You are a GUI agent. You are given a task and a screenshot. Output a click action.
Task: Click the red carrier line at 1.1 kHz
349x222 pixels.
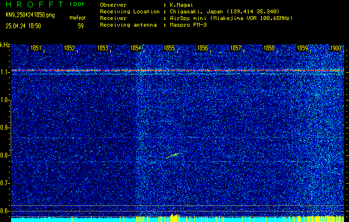(178, 70)
